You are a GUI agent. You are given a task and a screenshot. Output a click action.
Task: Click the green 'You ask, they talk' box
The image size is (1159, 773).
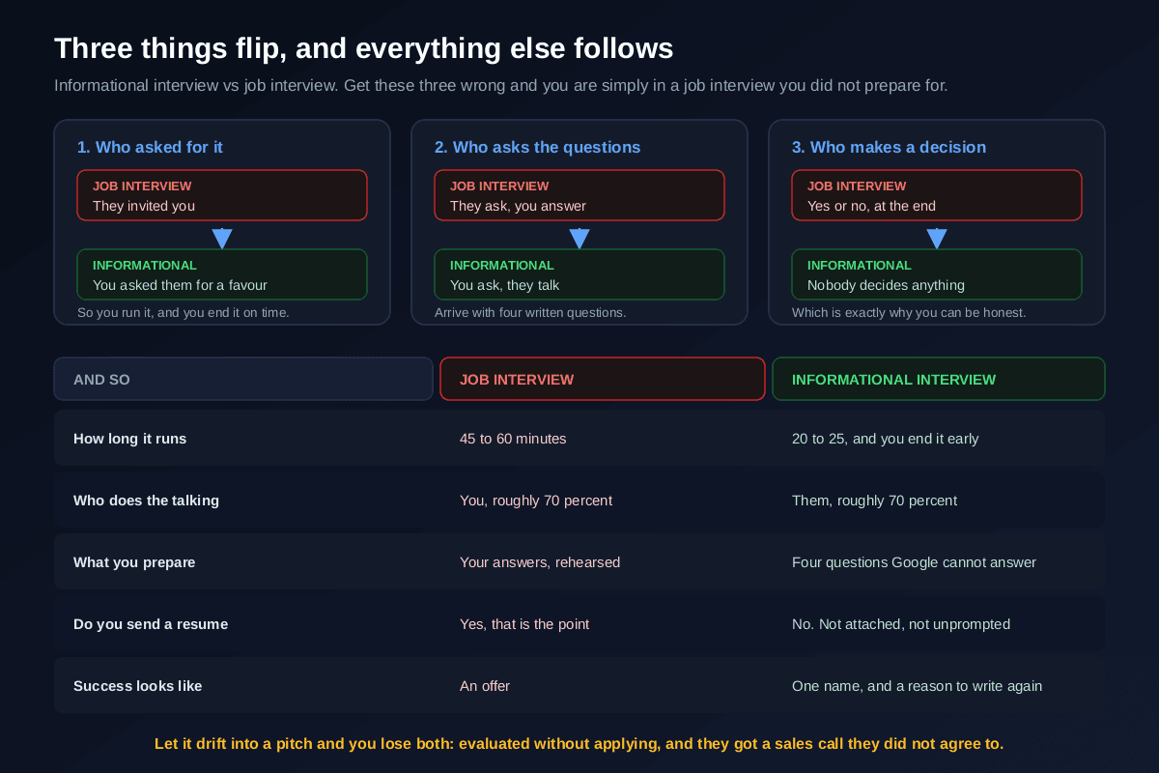(x=579, y=274)
